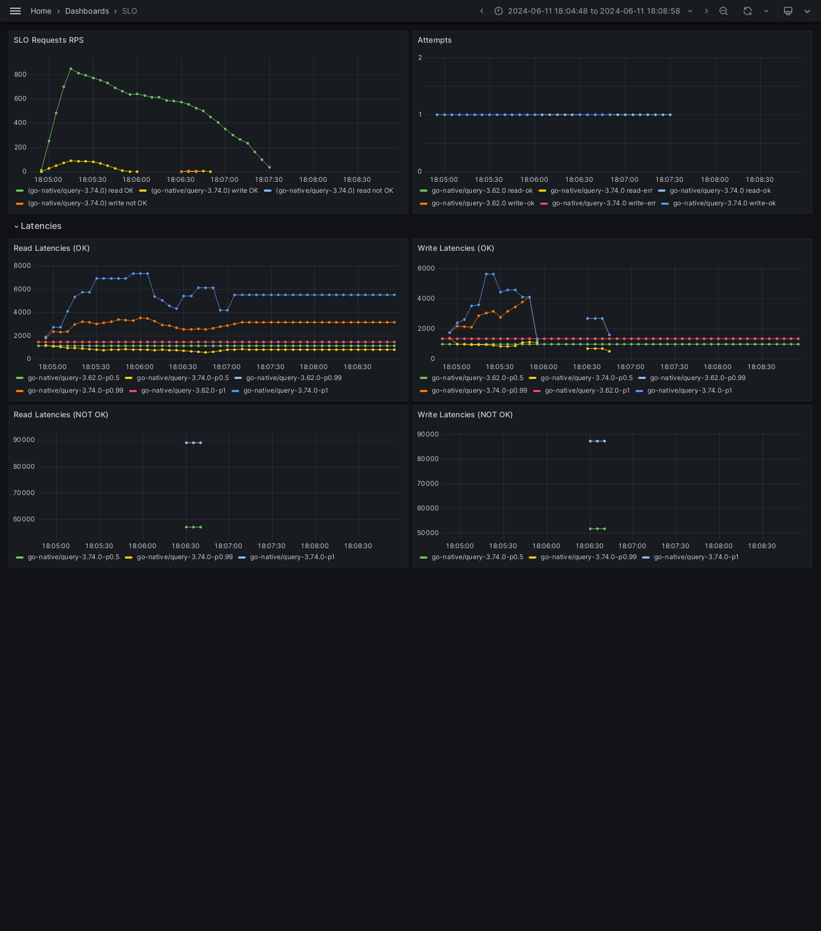The image size is (821, 931).
Task: Select 3.74.0-p1 legend in Read Latencies (OK)
Action: pyautogui.click(x=286, y=390)
